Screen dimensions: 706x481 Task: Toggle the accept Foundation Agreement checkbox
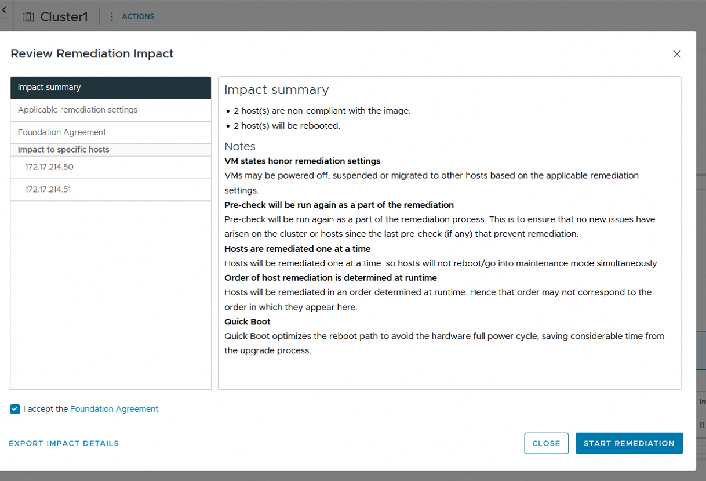point(15,410)
